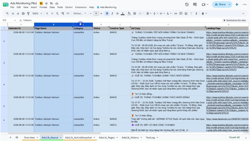
Task: Add a new sheet with plus button
Action: point(11,137)
